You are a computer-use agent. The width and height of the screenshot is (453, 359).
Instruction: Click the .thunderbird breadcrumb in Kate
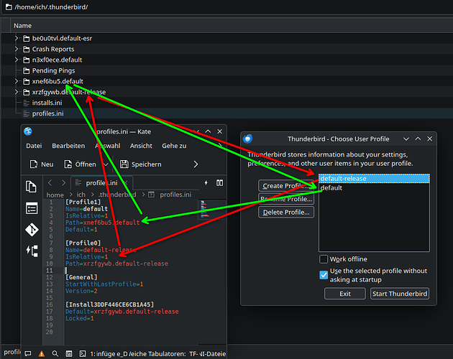point(117,195)
